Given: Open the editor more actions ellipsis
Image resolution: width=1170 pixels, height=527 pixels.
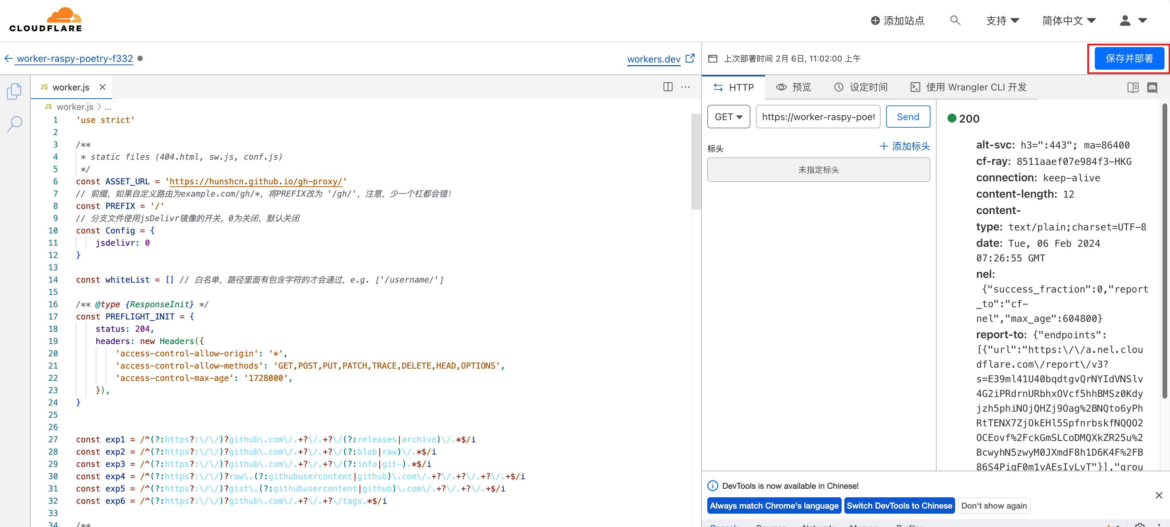Looking at the screenshot, I should point(685,87).
